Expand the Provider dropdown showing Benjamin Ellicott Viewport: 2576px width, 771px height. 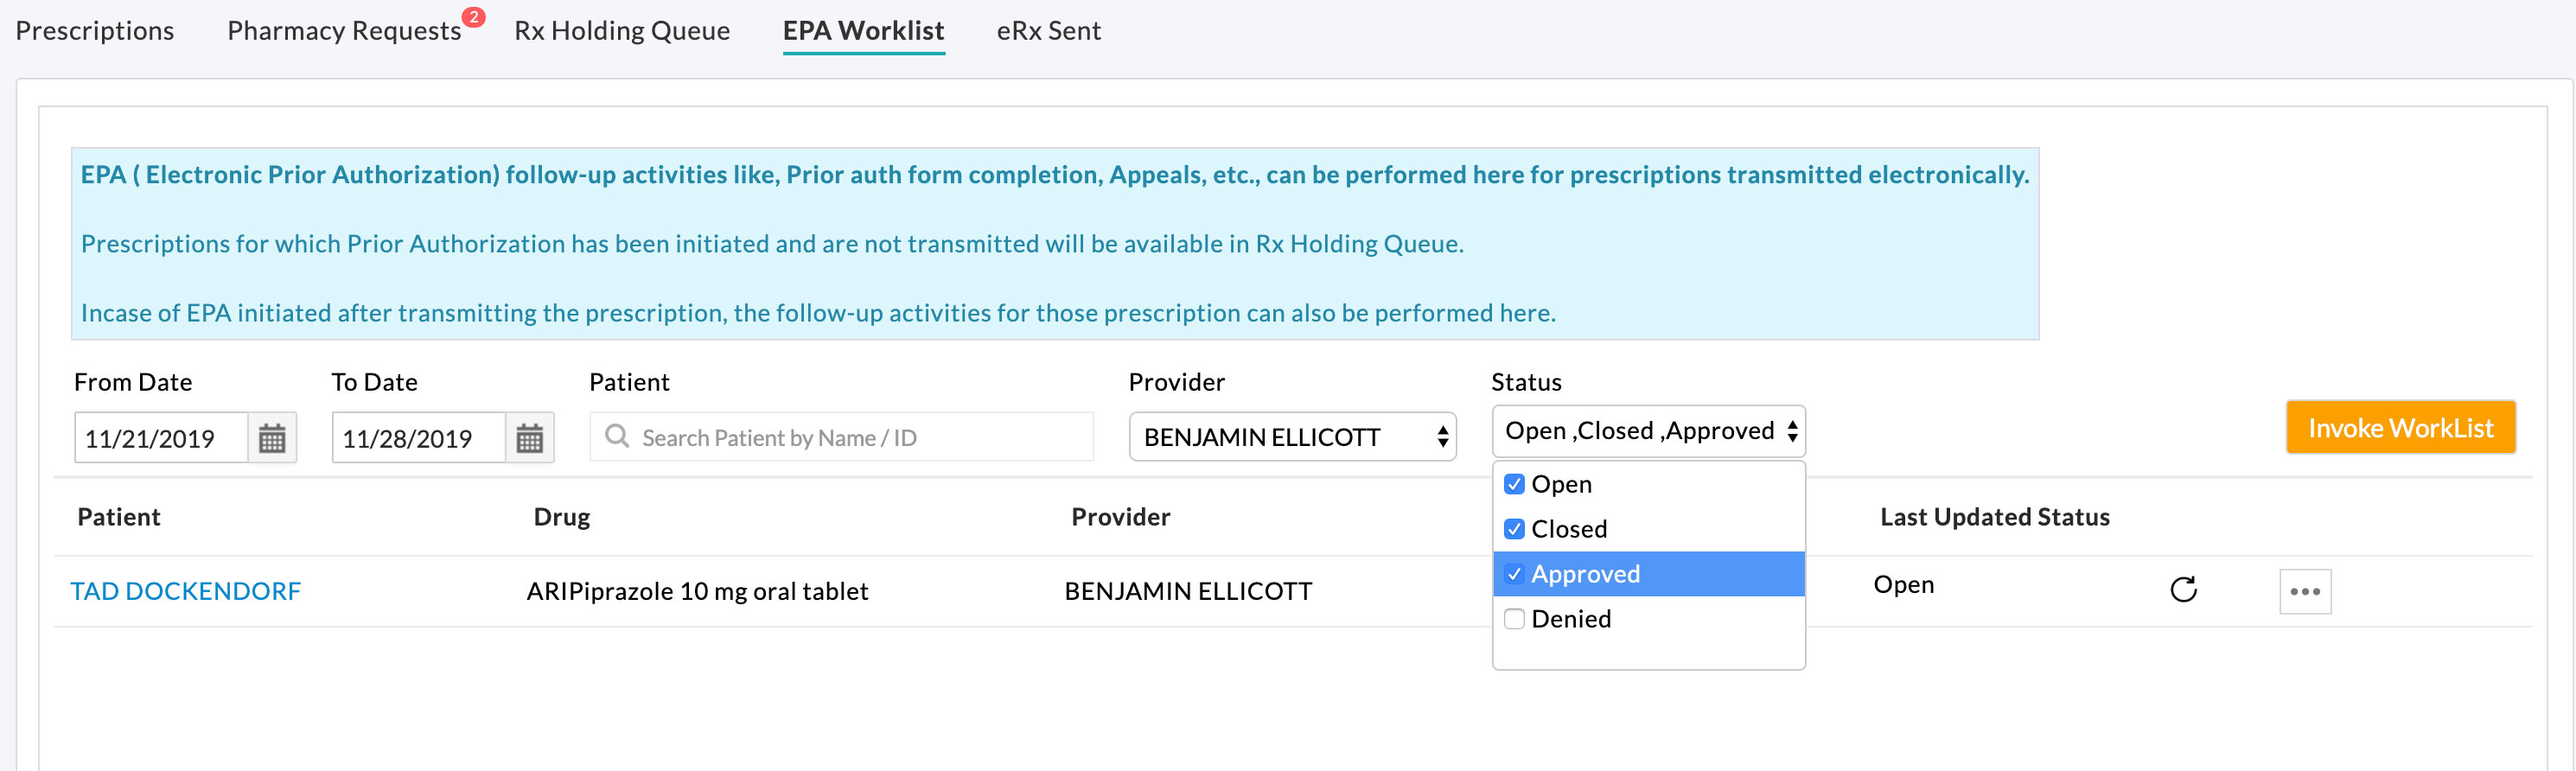tap(1291, 437)
